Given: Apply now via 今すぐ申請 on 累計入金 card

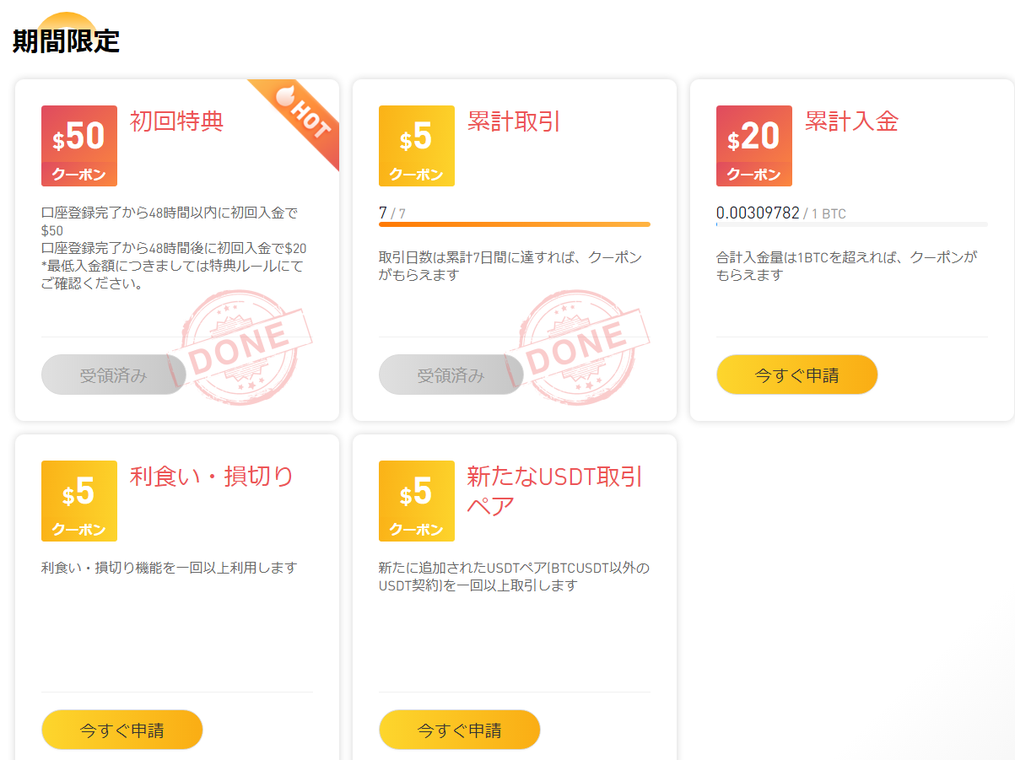Looking at the screenshot, I should click(x=796, y=374).
